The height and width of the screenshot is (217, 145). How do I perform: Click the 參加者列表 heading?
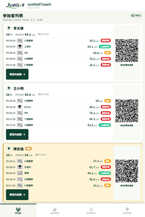tap(13, 16)
